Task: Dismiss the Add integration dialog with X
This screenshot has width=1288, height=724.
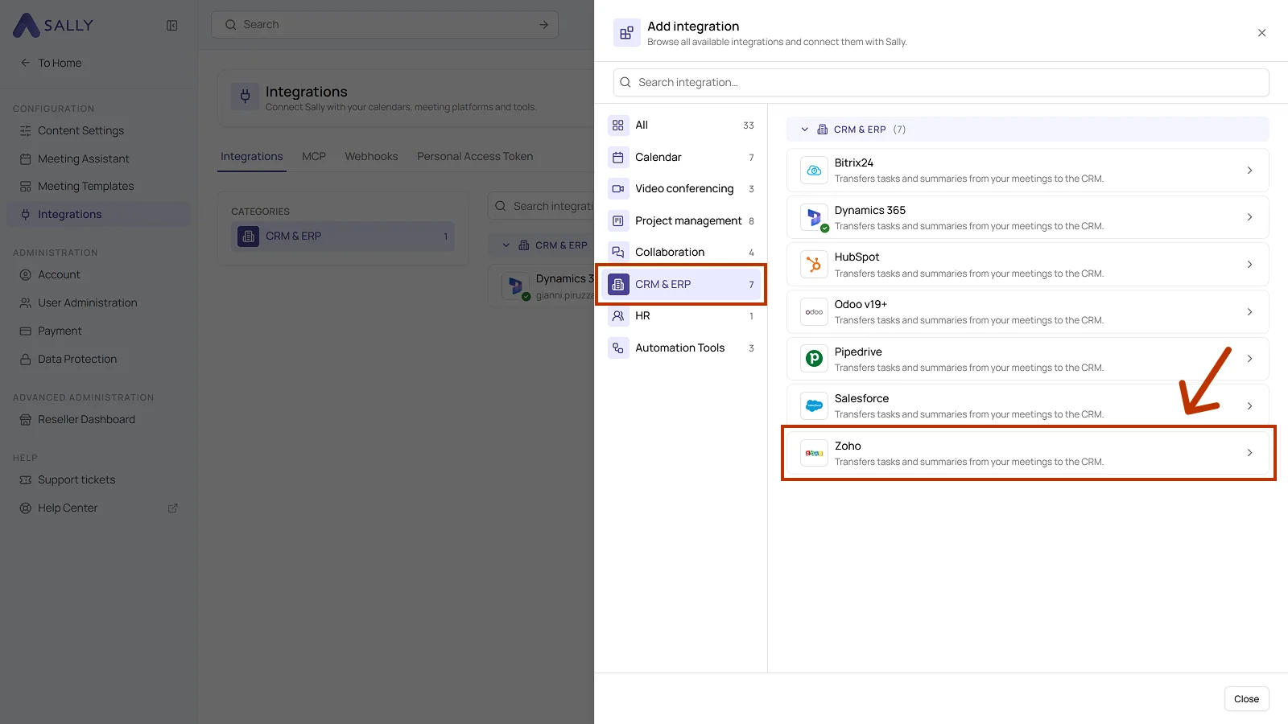Action: pyautogui.click(x=1261, y=33)
